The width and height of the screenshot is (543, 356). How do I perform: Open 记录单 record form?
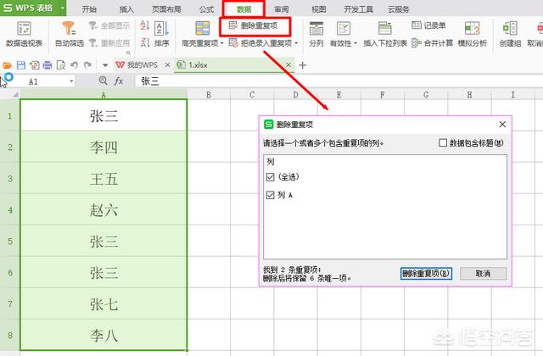coord(428,25)
